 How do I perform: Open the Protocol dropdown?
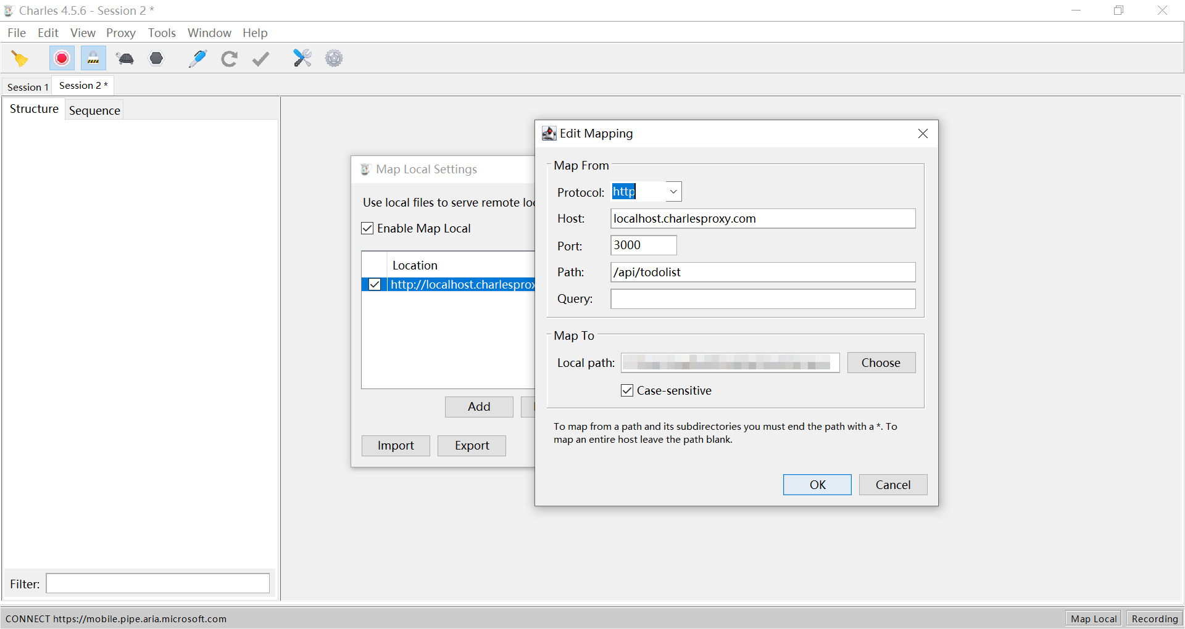tap(673, 192)
